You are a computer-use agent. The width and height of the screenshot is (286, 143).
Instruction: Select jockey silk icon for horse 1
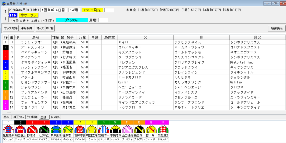click(8, 129)
